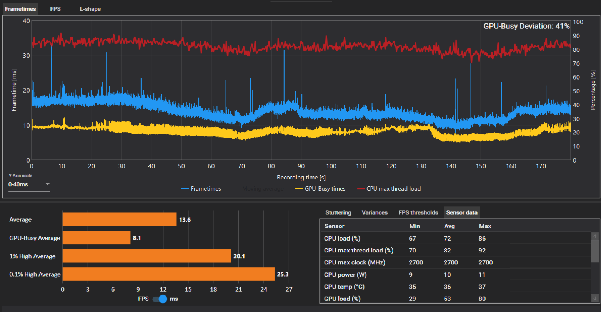
Task: Select the "CPU load (%)" row label
Action: coord(342,239)
